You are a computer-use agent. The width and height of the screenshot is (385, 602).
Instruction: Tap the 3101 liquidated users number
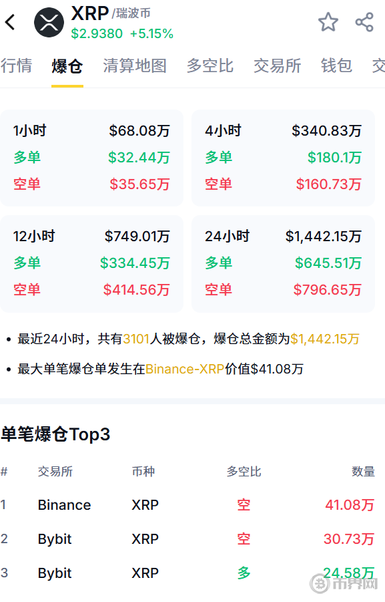click(x=136, y=339)
